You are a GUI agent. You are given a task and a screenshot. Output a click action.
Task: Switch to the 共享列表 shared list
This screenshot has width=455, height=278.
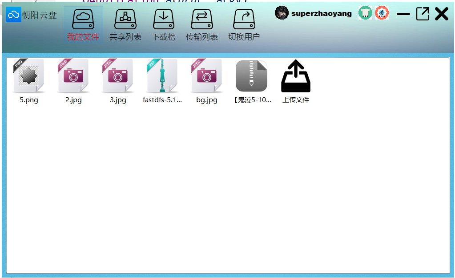pyautogui.click(x=125, y=25)
